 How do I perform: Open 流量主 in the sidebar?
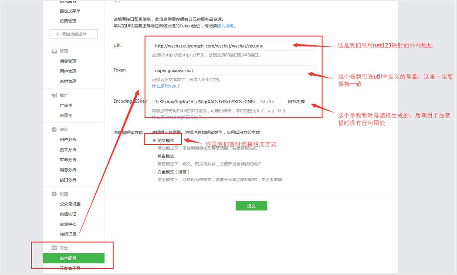point(66,115)
